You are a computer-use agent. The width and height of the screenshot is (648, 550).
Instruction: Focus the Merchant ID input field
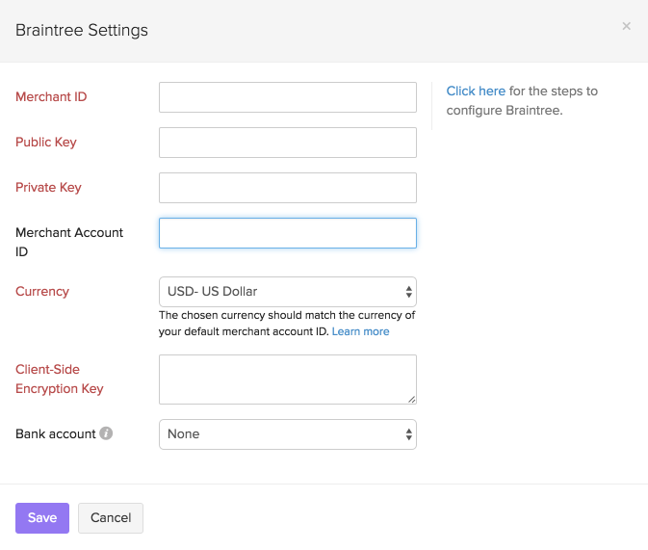(287, 97)
